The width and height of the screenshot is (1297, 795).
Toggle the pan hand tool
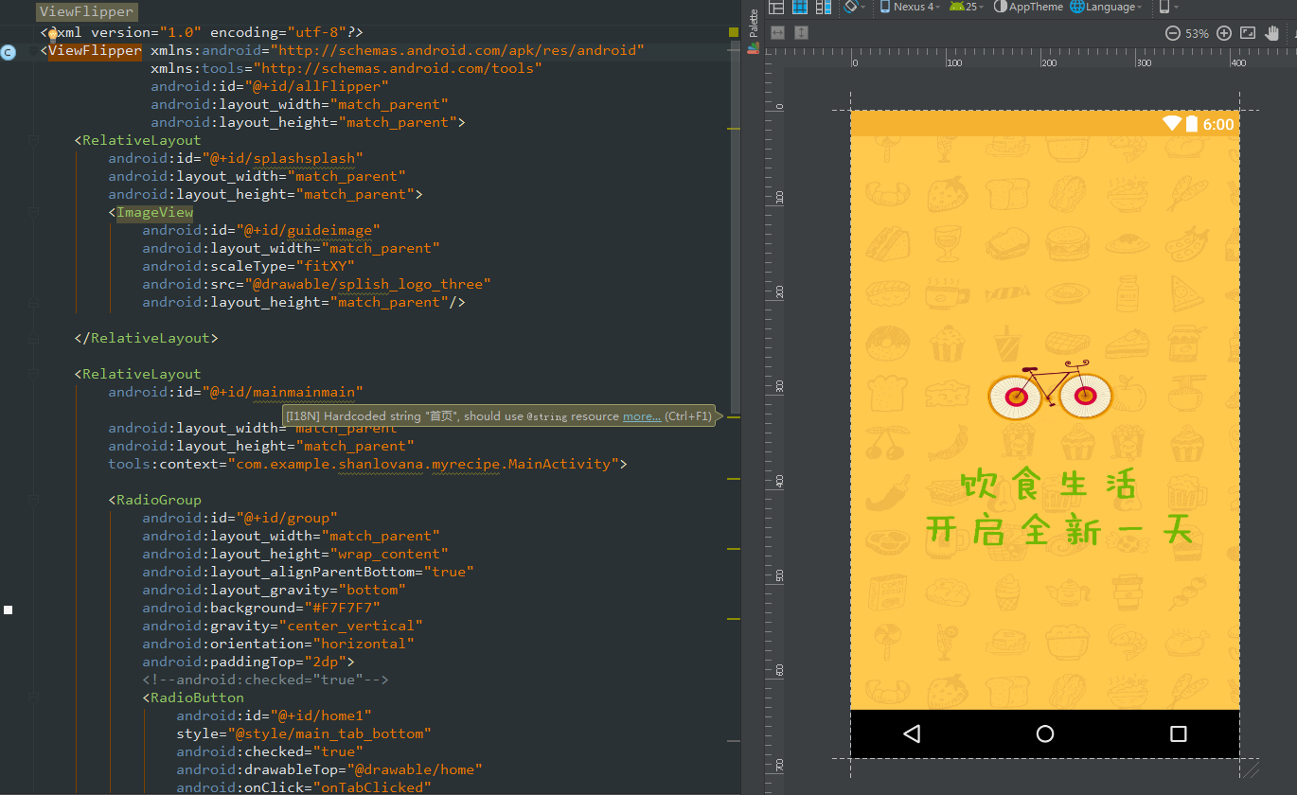pos(1273,33)
